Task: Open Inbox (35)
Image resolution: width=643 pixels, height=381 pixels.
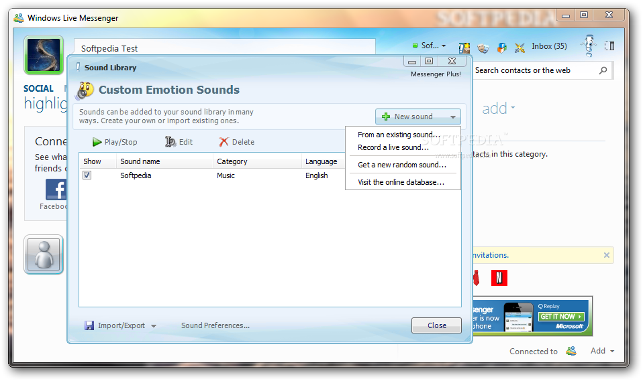Action: click(549, 46)
